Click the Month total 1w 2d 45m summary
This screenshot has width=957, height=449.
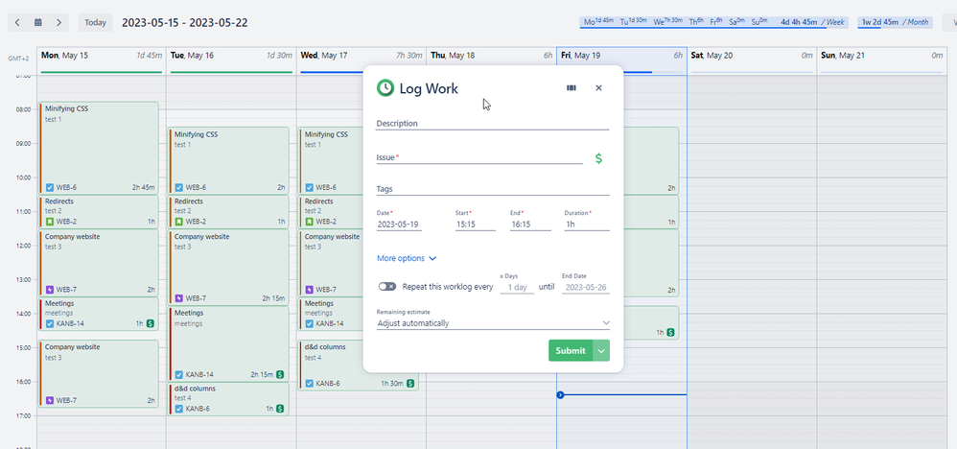coord(895,22)
